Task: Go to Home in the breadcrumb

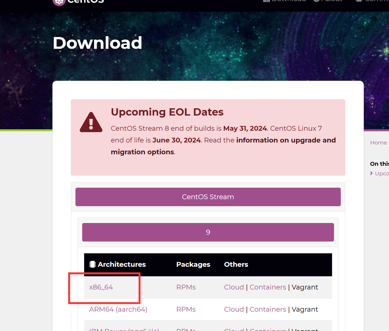Action: coord(378,142)
